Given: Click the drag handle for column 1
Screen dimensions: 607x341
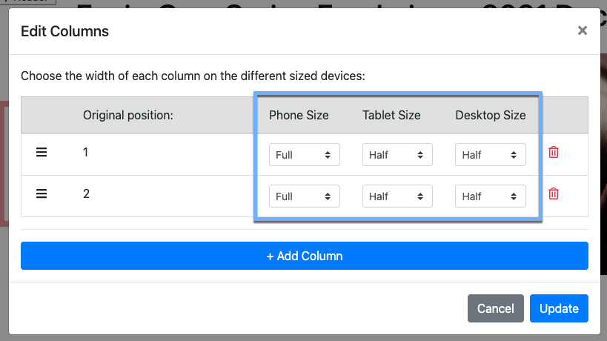Looking at the screenshot, I should tap(42, 152).
